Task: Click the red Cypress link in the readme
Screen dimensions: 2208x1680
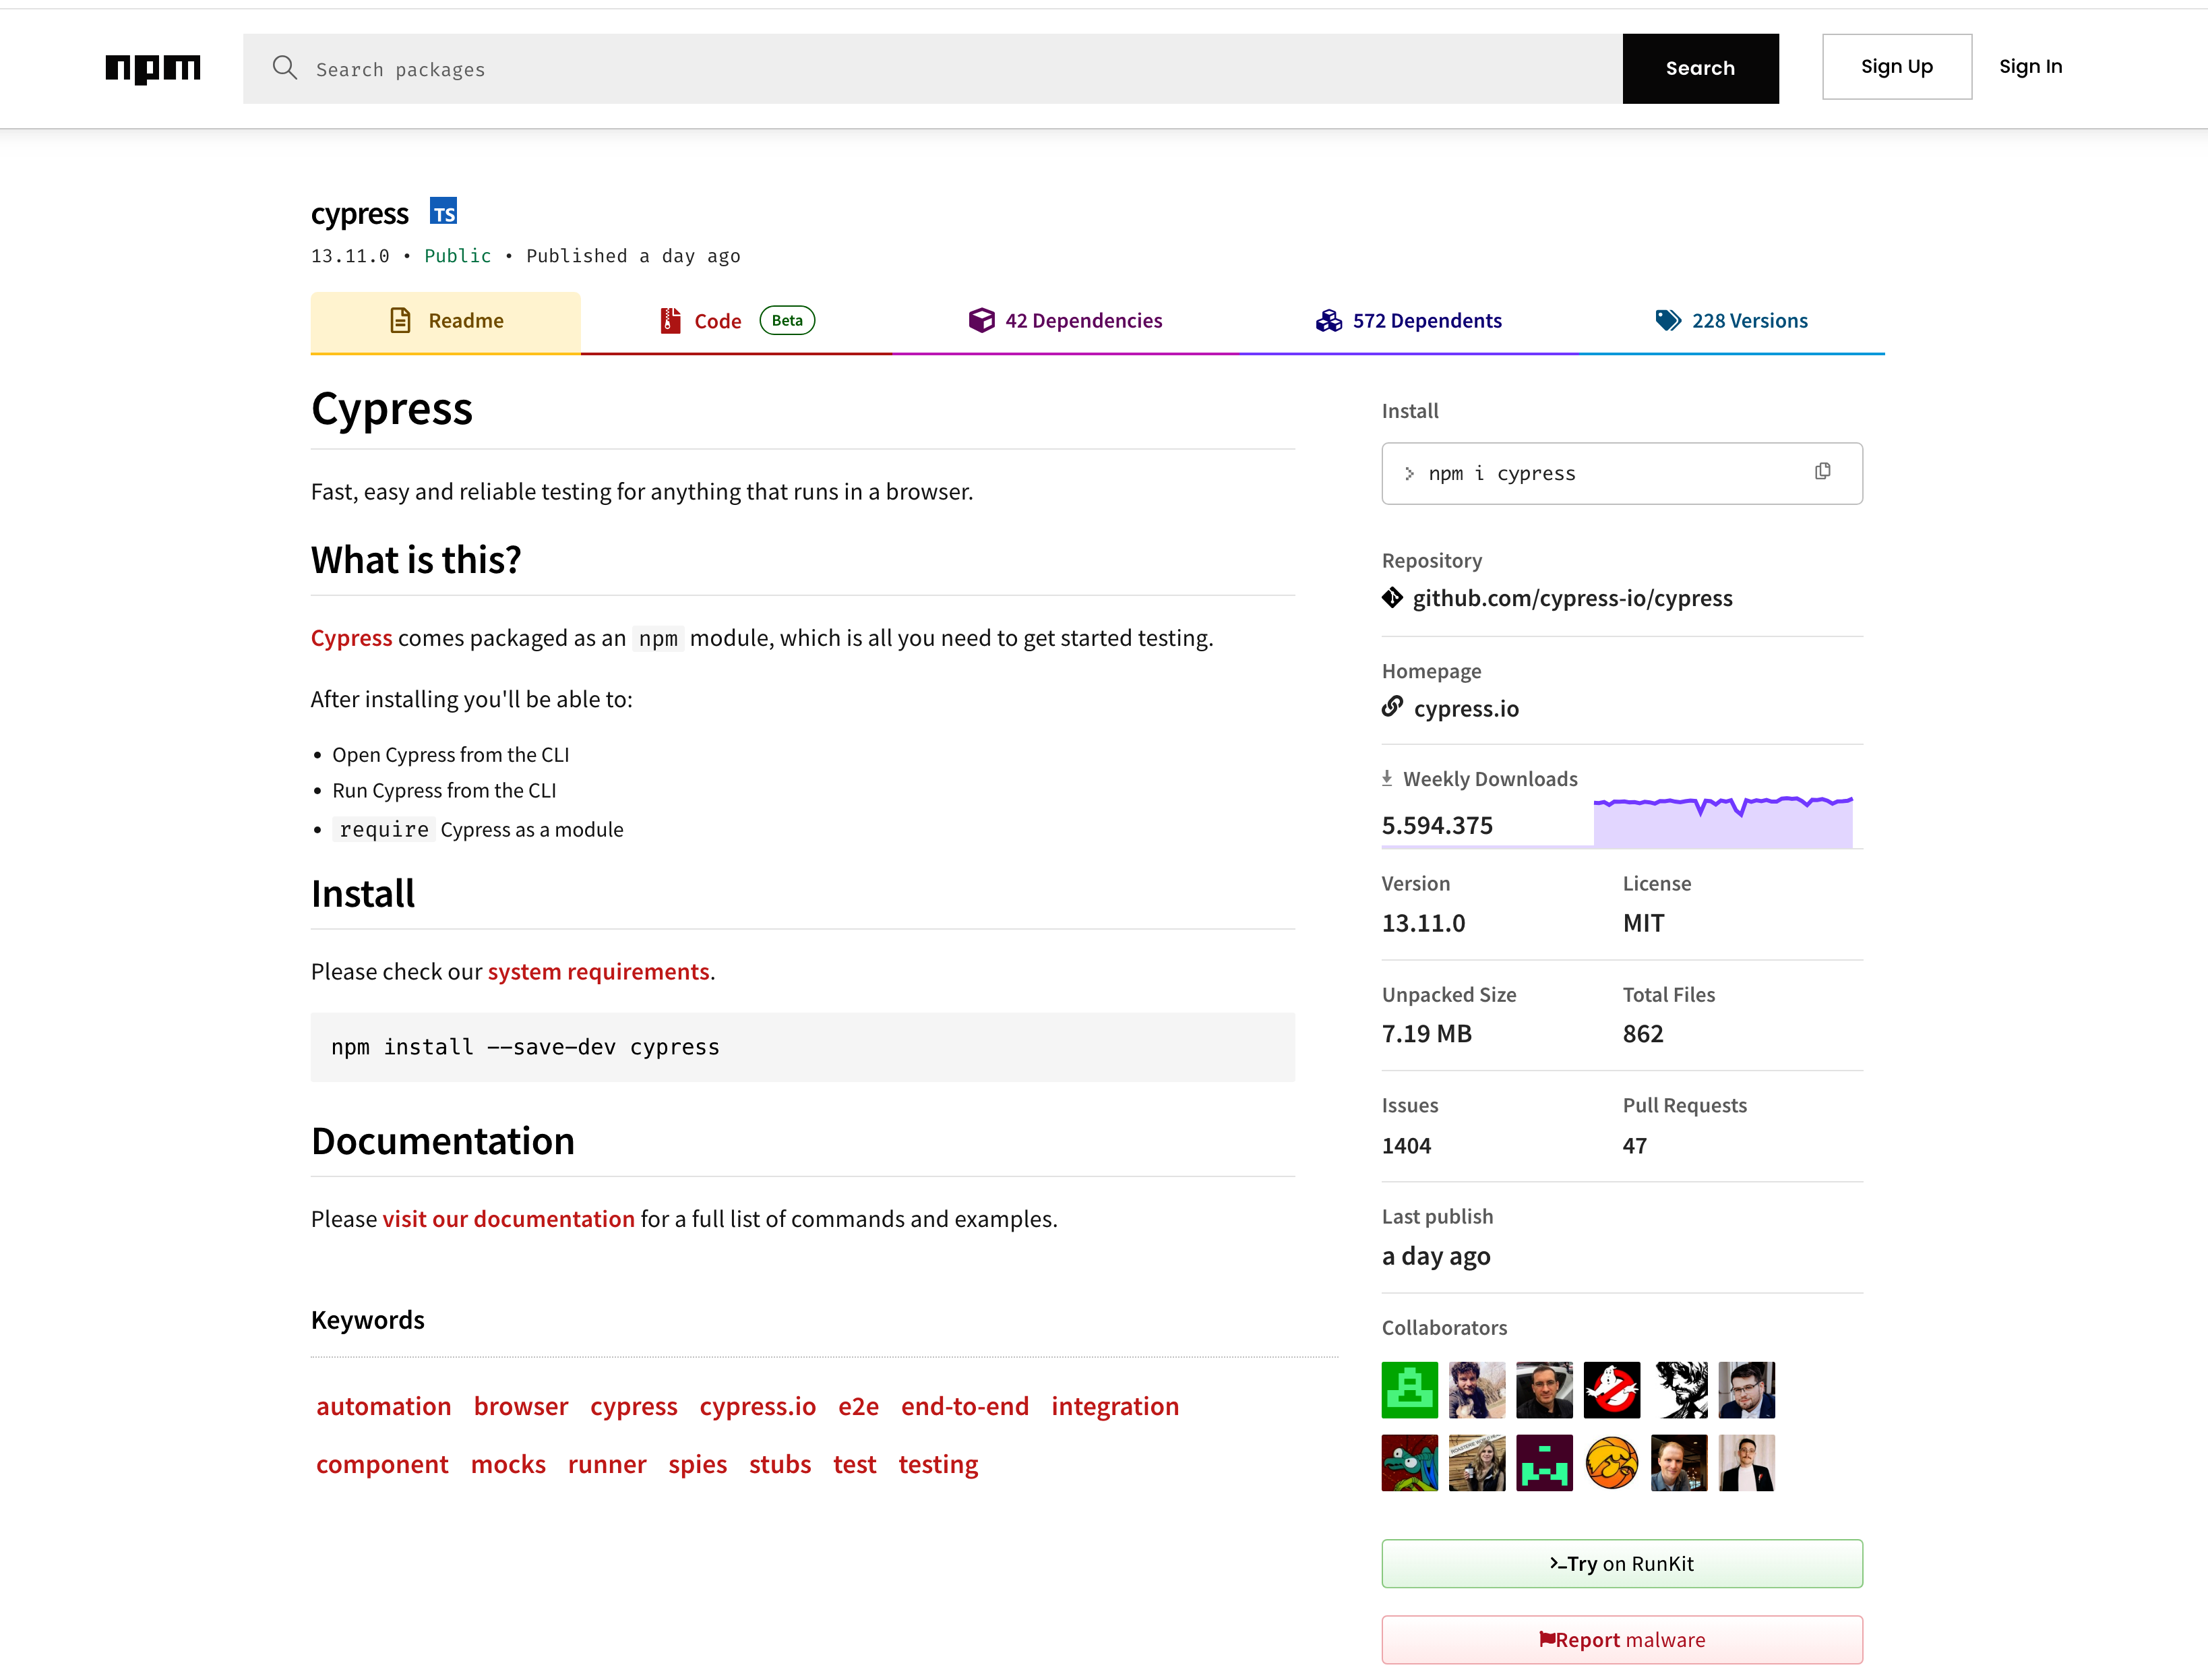Action: click(x=352, y=638)
